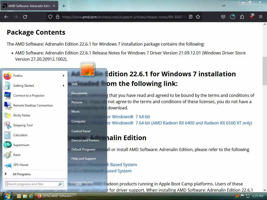
Task: Switch to Firefox AMD Software taskbar button
Action: pos(56,196)
